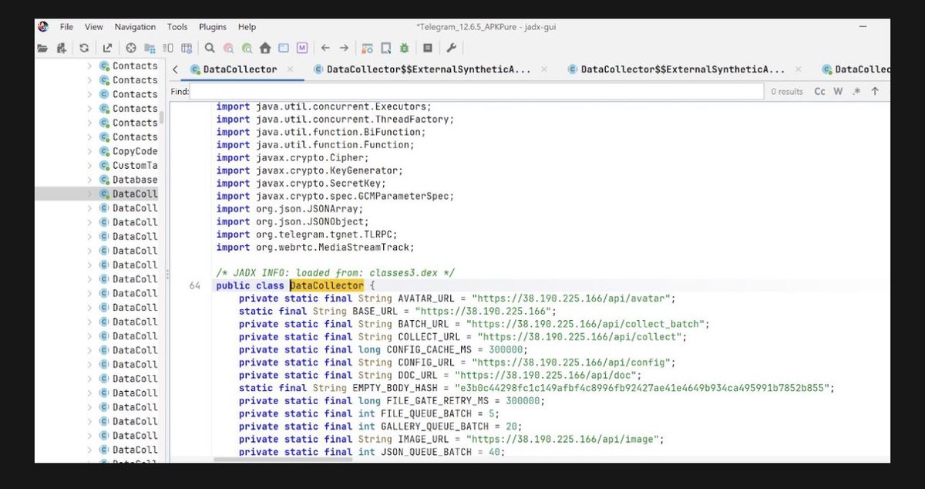Expand the Database tree node
The height and width of the screenshot is (489, 925).
[x=89, y=180]
